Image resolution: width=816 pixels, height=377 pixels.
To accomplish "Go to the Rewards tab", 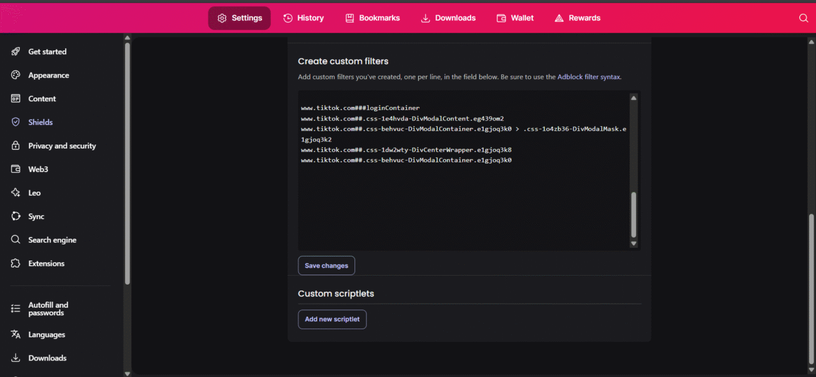I will 577,18.
